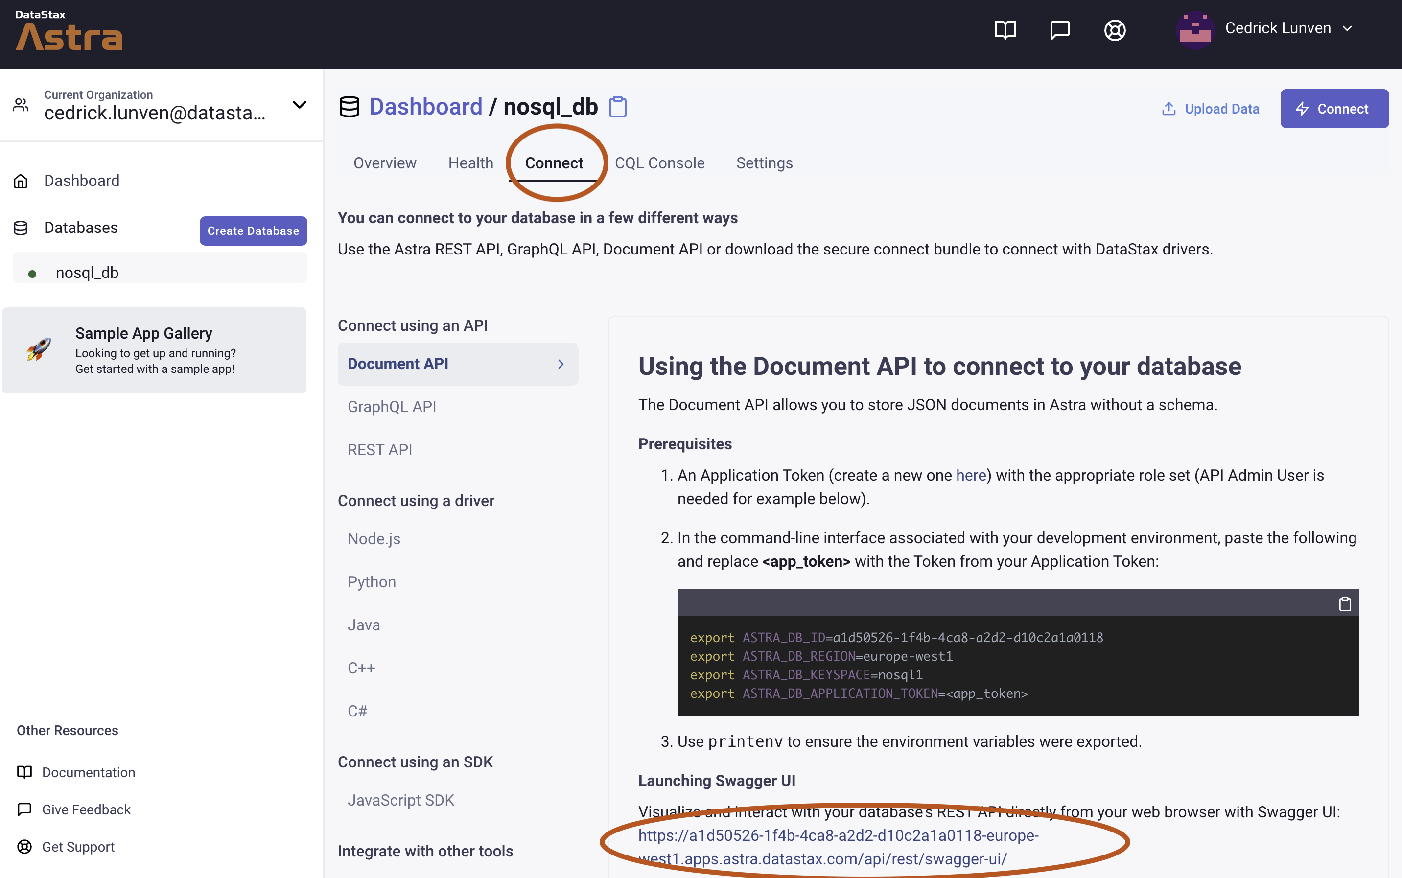Click the DataStax Astra logo
The width and height of the screenshot is (1402, 878).
pyautogui.click(x=69, y=32)
